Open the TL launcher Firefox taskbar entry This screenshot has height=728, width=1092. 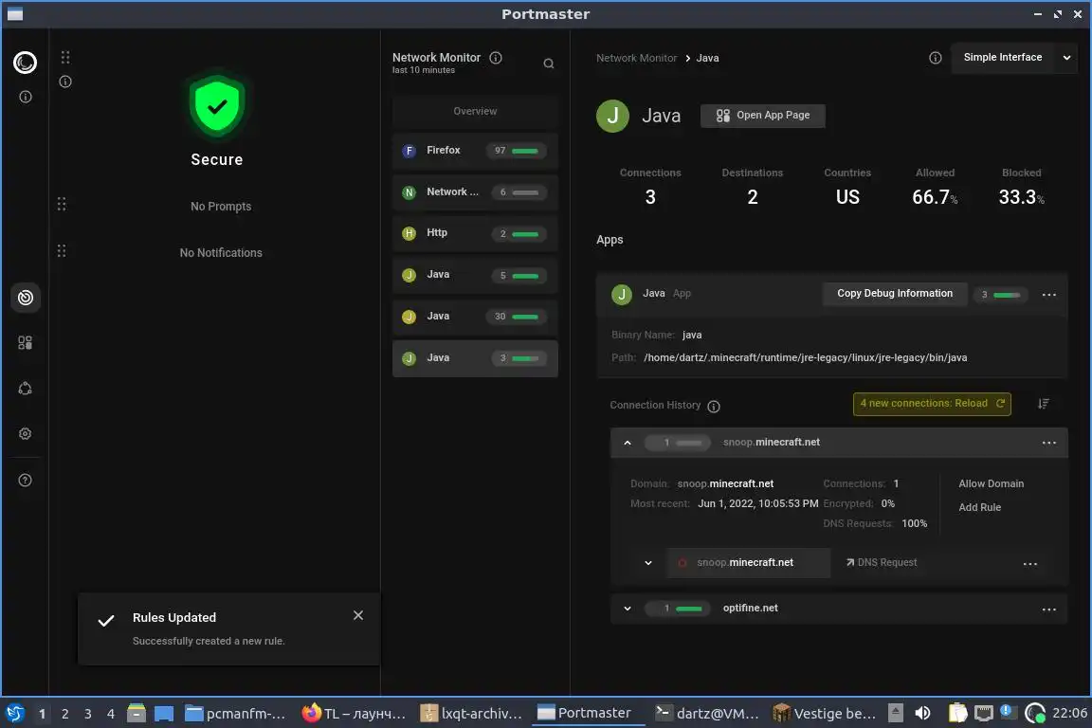tap(353, 714)
